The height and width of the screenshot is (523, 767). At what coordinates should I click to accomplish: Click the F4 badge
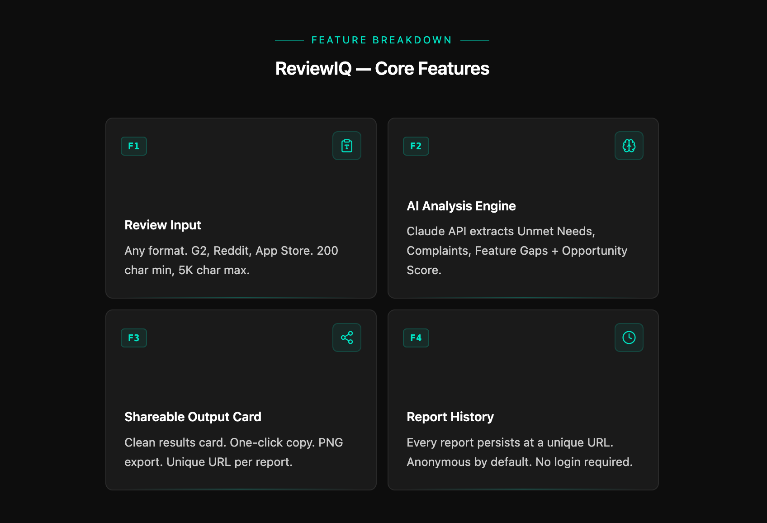[x=416, y=338]
